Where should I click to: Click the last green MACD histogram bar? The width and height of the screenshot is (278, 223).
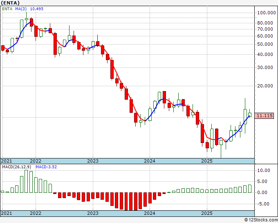(x=250, y=189)
